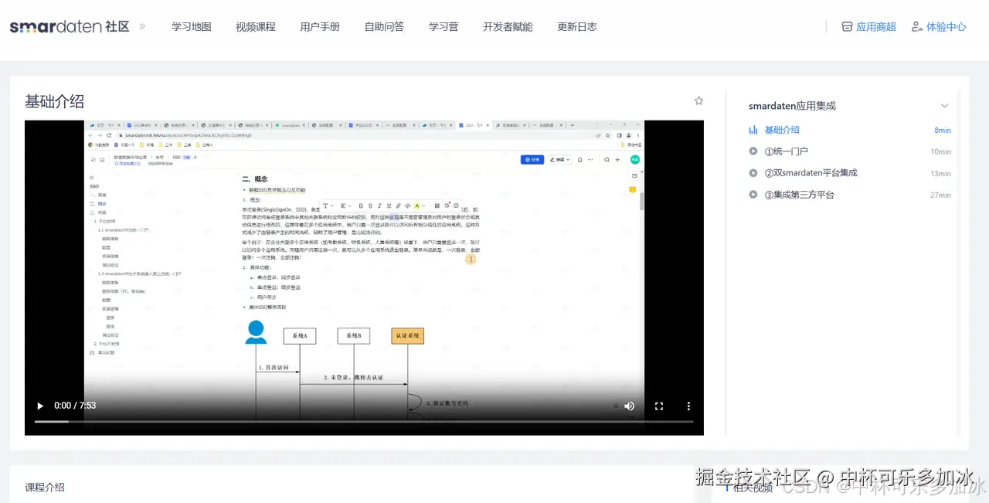Open the 视频课程 menu item

coord(255,25)
